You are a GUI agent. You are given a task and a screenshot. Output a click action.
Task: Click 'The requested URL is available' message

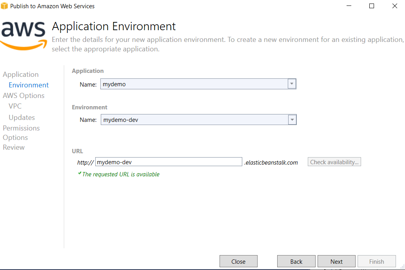tap(121, 174)
